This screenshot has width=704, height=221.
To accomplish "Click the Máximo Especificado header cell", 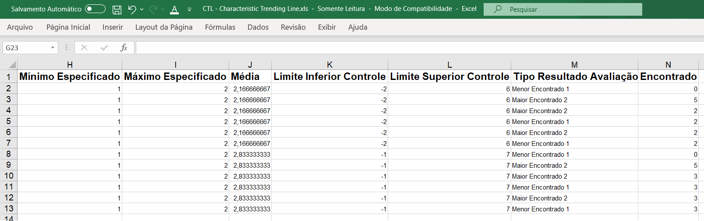I will (175, 76).
